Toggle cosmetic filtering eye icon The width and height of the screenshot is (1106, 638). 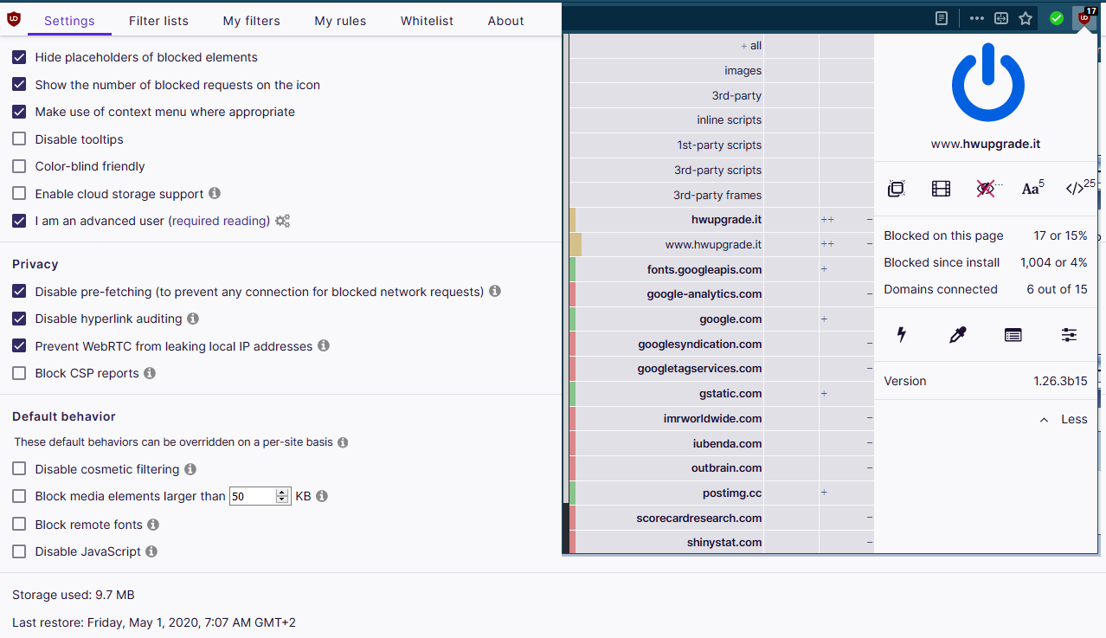987,188
